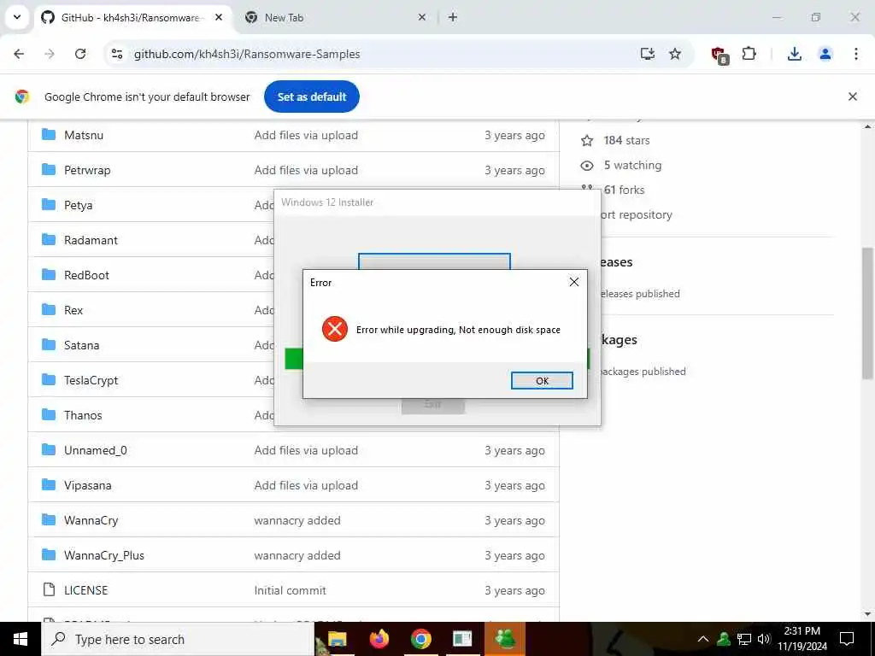Viewport: 875px width, 656px height.
Task: Open the Petrwrap folder
Action: (x=87, y=170)
